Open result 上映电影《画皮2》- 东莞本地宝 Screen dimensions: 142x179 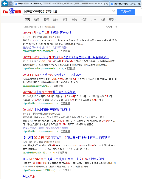[x=52, y=75]
